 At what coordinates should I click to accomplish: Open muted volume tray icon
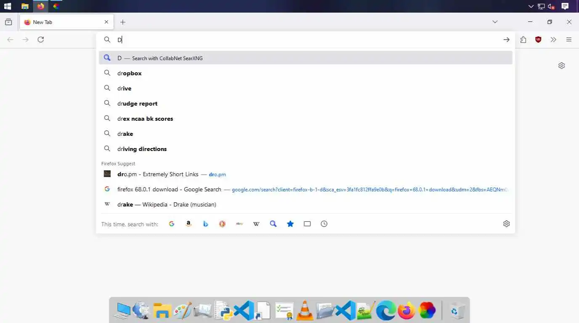pyautogui.click(x=551, y=6)
